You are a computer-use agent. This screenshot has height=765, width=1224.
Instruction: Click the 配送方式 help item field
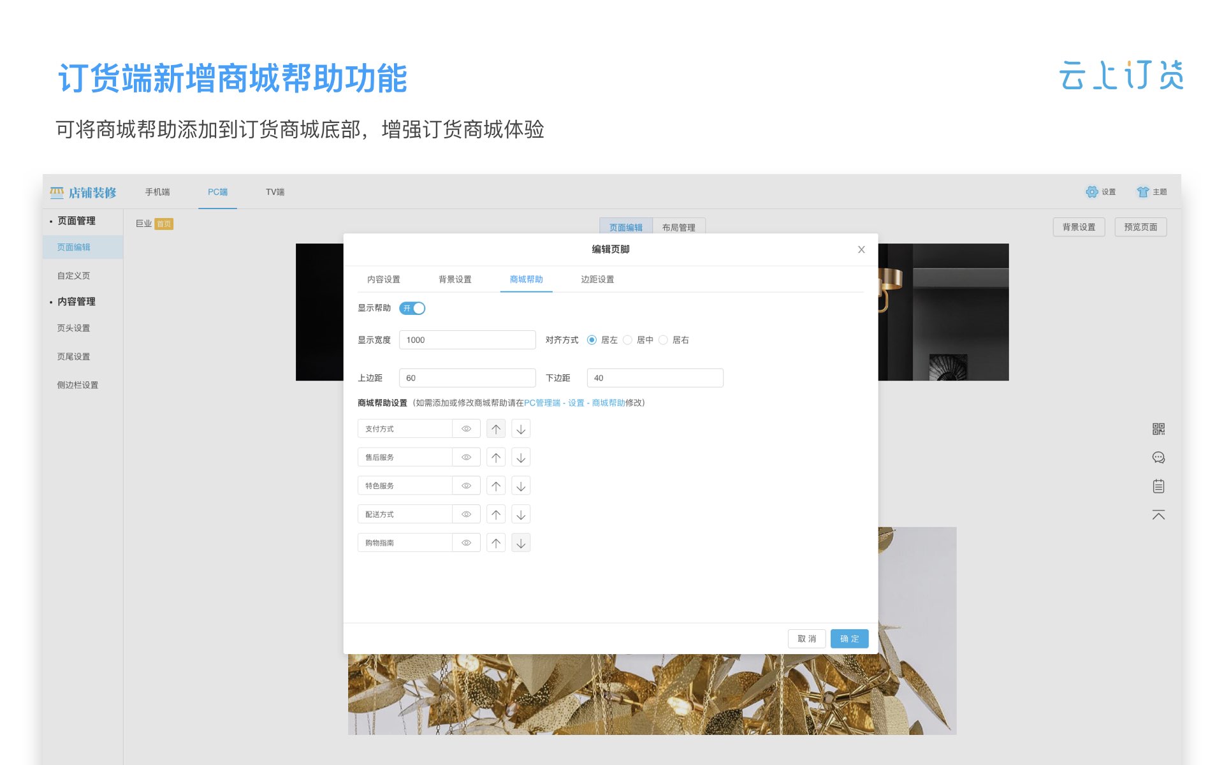[x=405, y=514]
